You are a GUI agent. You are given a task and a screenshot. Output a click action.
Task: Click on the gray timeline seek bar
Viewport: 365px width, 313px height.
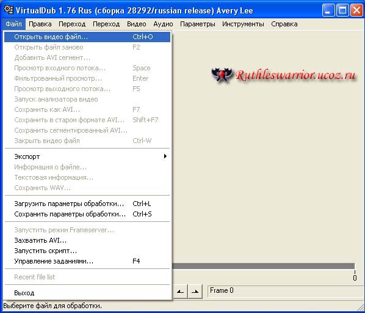(x=263, y=266)
